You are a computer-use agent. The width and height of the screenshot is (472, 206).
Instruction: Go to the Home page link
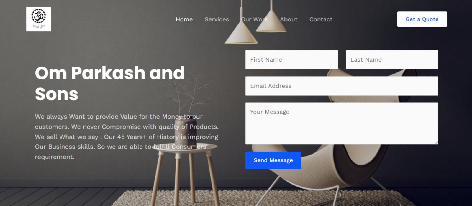(184, 19)
